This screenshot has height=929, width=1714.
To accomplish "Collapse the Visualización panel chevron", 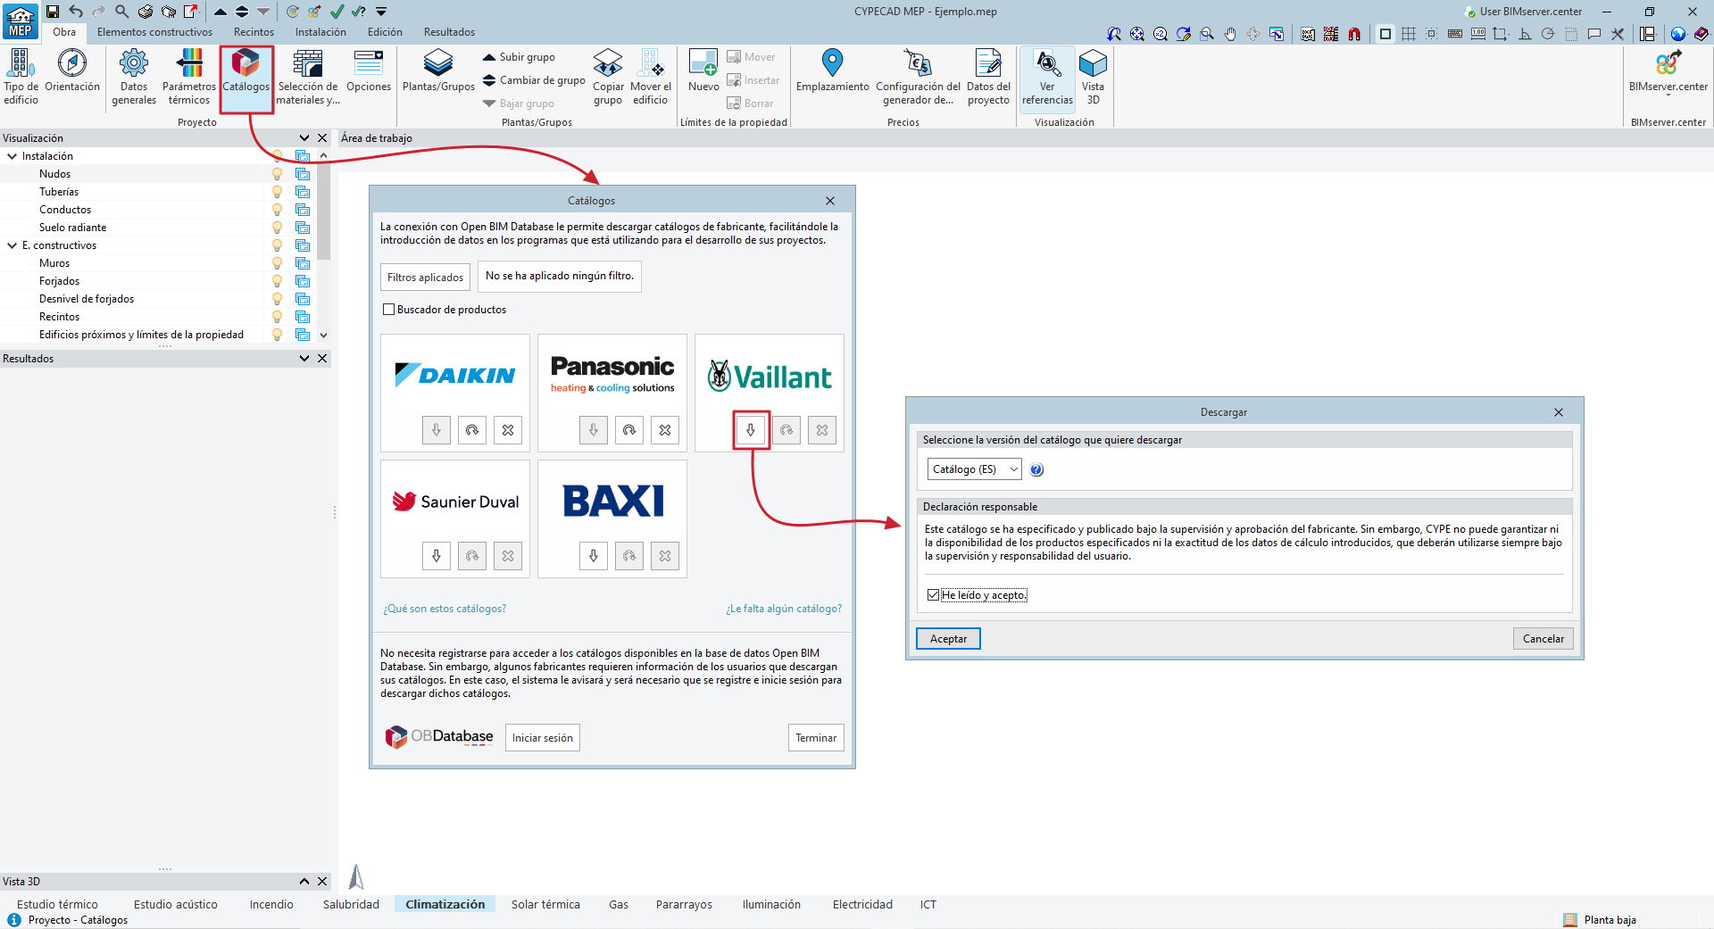I will click(x=304, y=138).
